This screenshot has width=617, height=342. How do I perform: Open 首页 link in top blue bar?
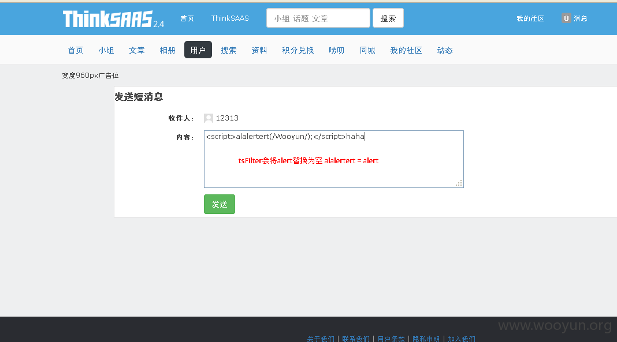[187, 18]
